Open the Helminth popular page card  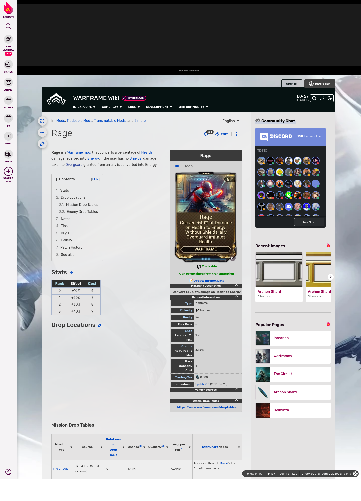tap(293, 410)
